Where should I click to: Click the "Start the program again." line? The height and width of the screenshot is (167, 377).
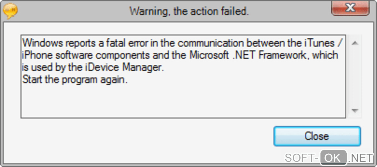coord(75,80)
